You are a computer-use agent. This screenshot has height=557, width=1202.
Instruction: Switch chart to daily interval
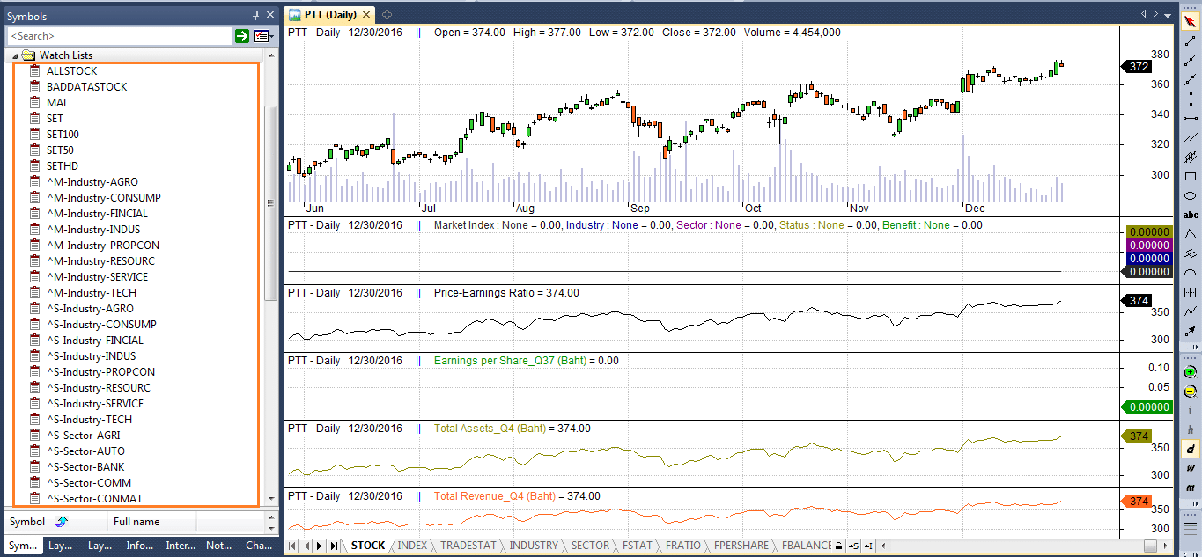tap(1191, 449)
